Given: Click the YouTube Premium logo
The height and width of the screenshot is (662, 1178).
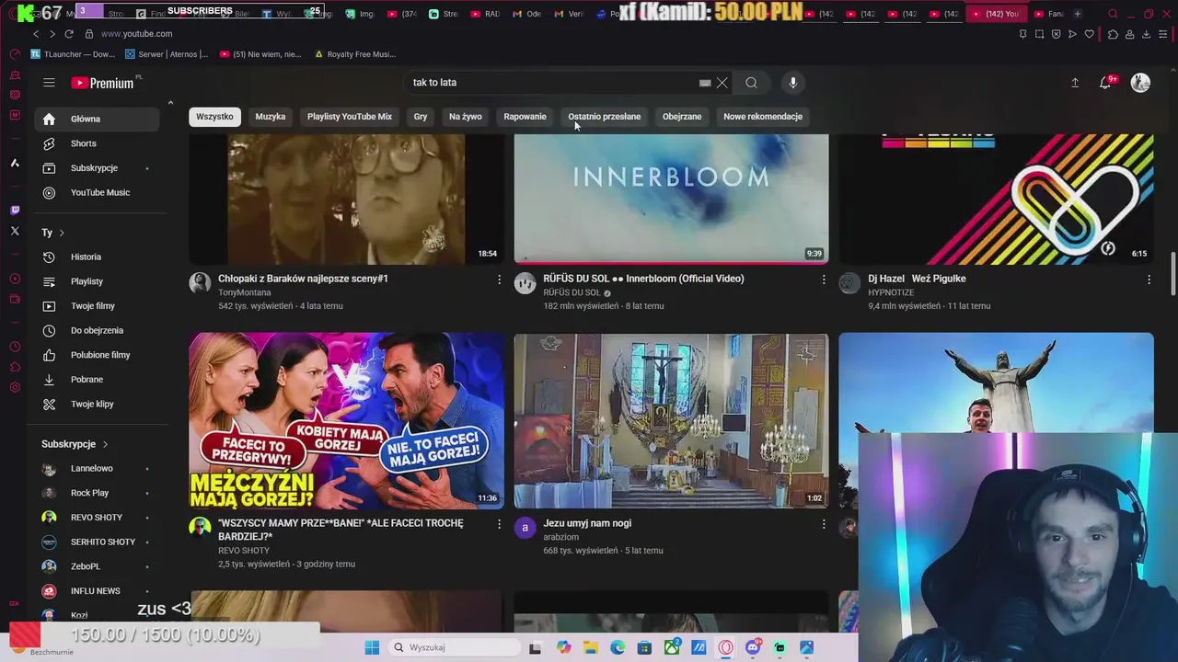Looking at the screenshot, I should (x=102, y=83).
